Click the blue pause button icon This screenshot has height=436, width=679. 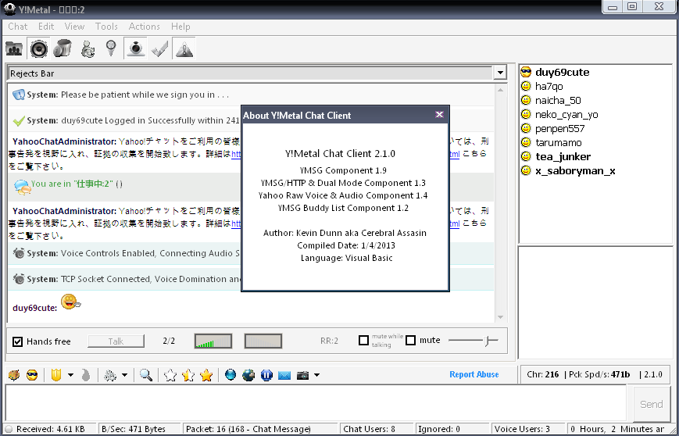click(x=266, y=375)
